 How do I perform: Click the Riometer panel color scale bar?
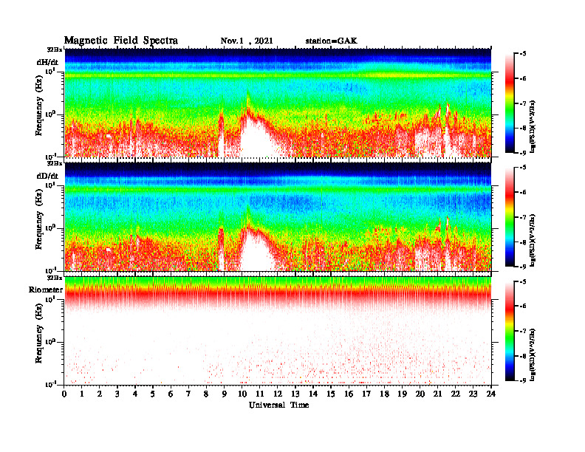tap(510, 331)
